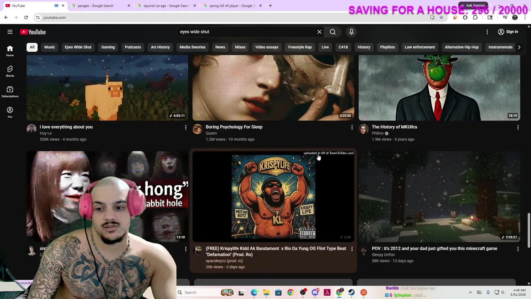This screenshot has width=531, height=299.
Task: Select the Media theories chip
Action: click(192, 47)
